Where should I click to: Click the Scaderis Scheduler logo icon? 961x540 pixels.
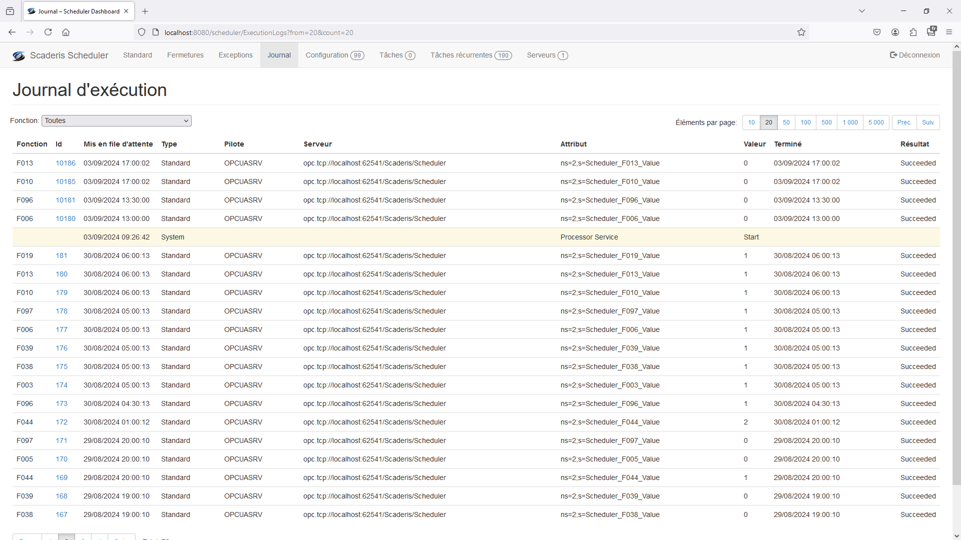pos(19,56)
